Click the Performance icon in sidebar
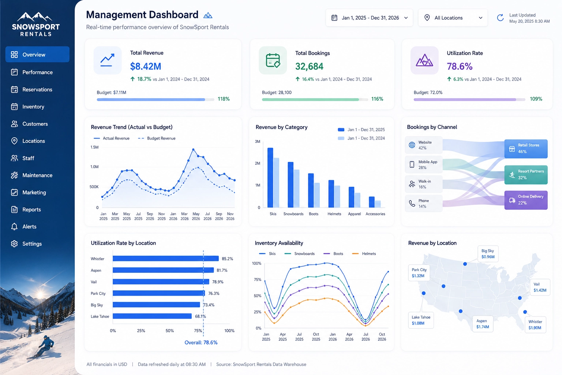Screen dimensions: 562x375 [x=14, y=72]
